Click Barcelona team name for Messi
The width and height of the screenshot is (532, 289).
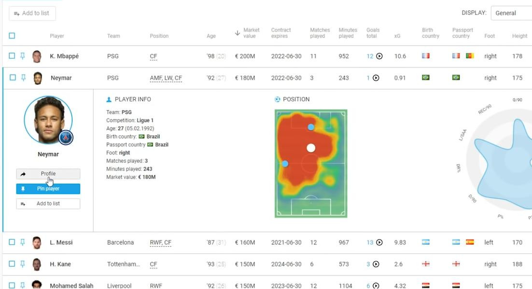(120, 242)
